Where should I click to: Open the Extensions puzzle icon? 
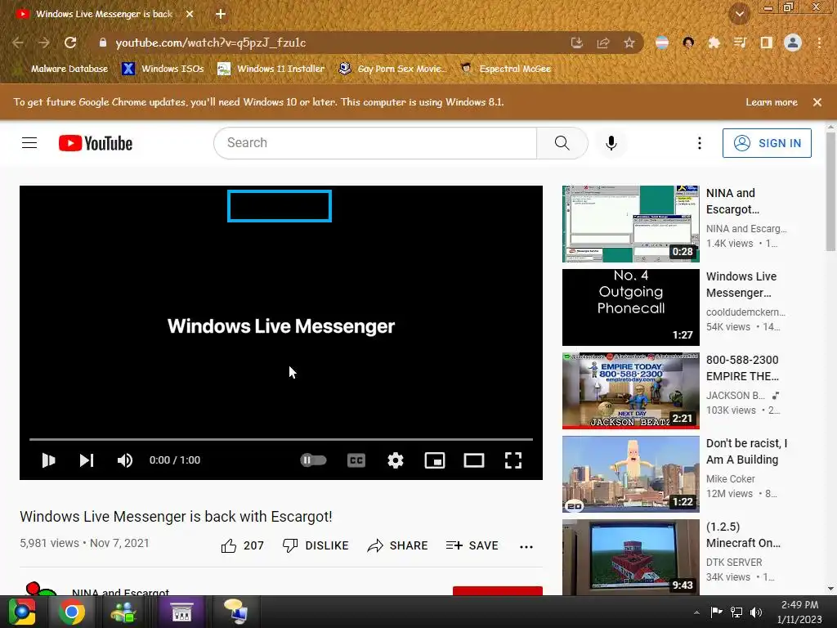pyautogui.click(x=714, y=43)
